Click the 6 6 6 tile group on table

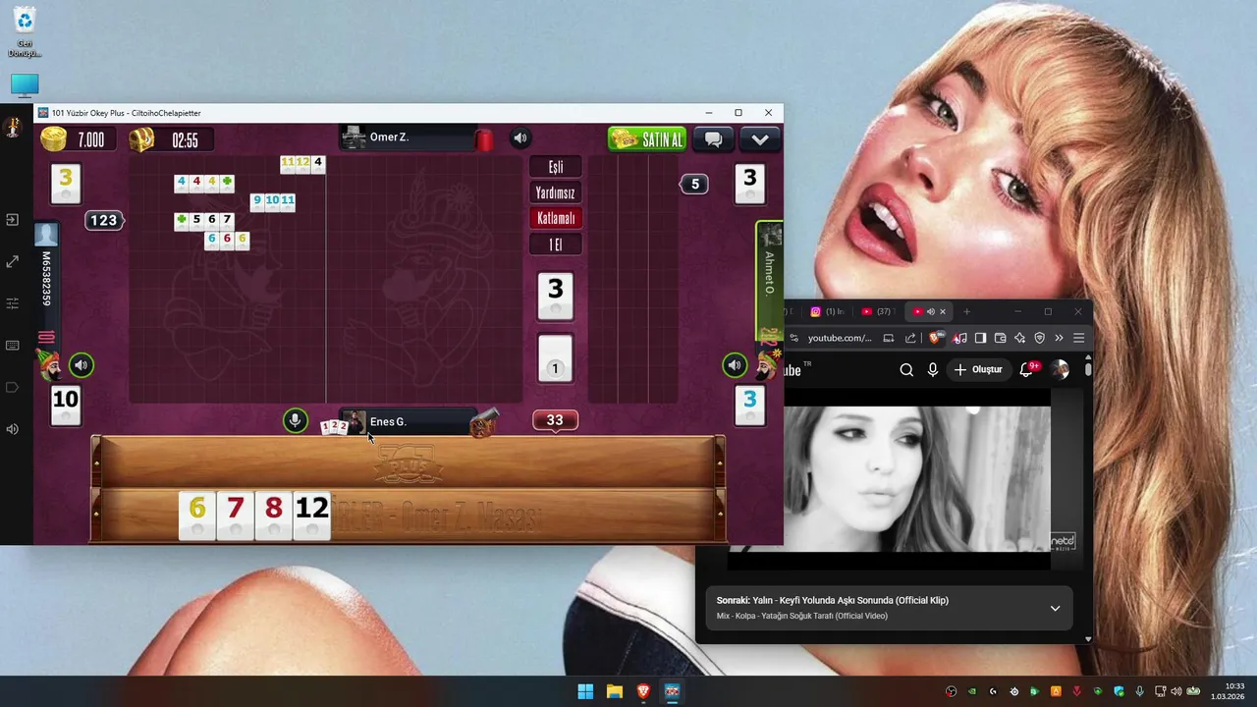tap(227, 240)
